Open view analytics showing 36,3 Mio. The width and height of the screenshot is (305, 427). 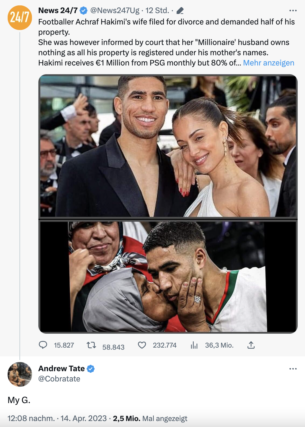(194, 345)
